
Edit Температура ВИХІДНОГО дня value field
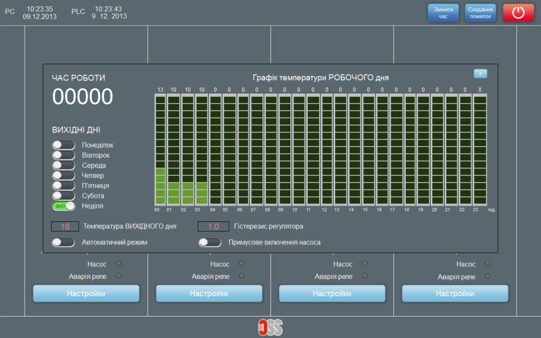(65, 226)
